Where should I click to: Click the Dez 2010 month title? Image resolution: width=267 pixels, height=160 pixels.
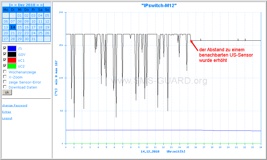click(x=26, y=5)
